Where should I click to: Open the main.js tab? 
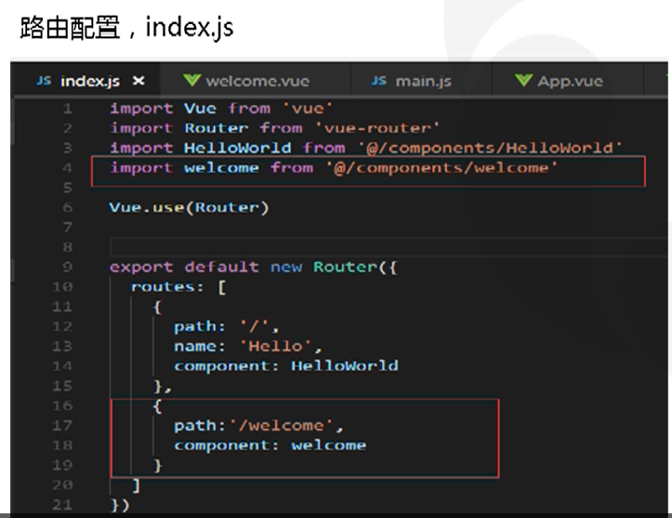click(422, 81)
